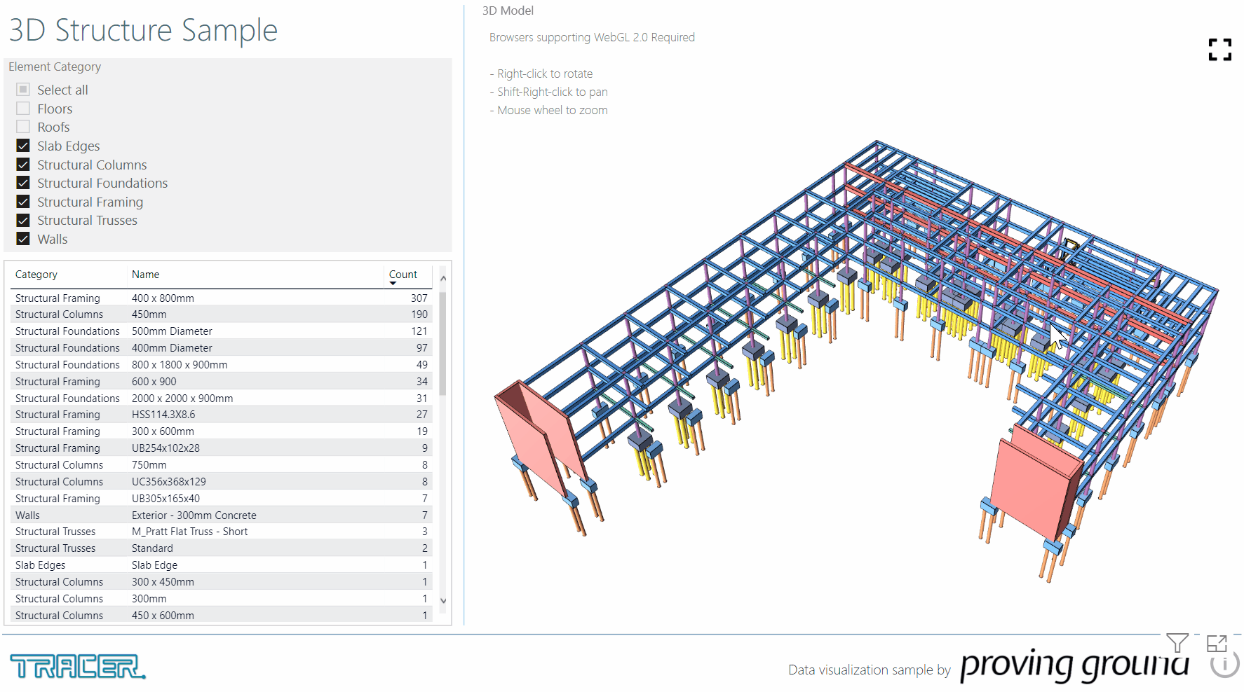Sort the table by the Name header

145,274
